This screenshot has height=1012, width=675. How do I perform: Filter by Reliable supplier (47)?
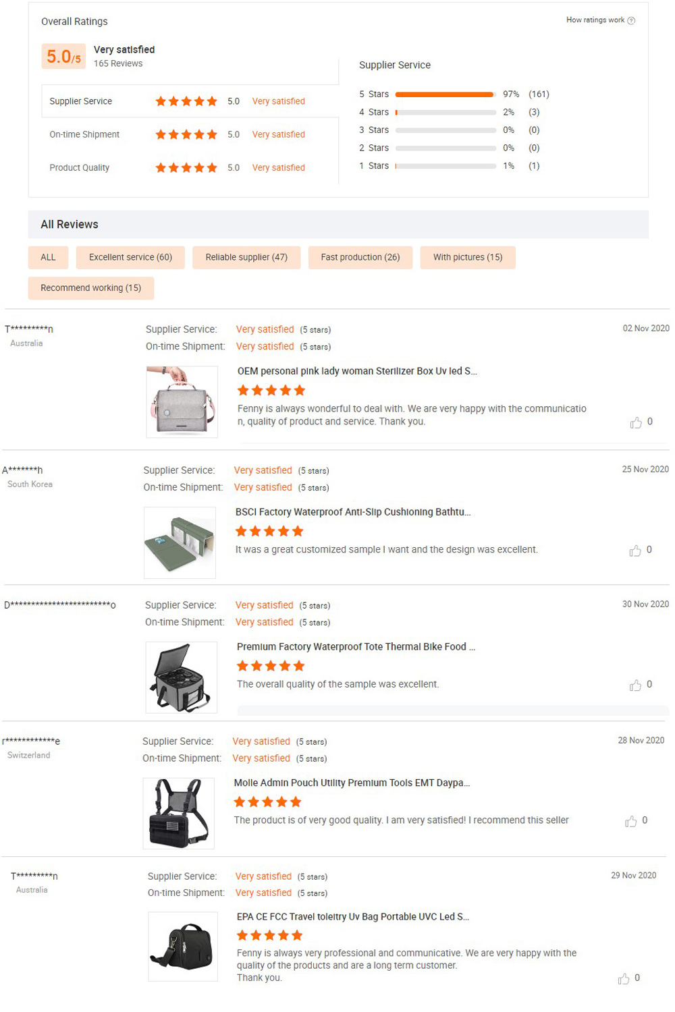coord(246,257)
